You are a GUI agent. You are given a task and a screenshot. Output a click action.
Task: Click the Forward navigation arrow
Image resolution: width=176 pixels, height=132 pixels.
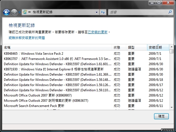(x=14, y=12)
